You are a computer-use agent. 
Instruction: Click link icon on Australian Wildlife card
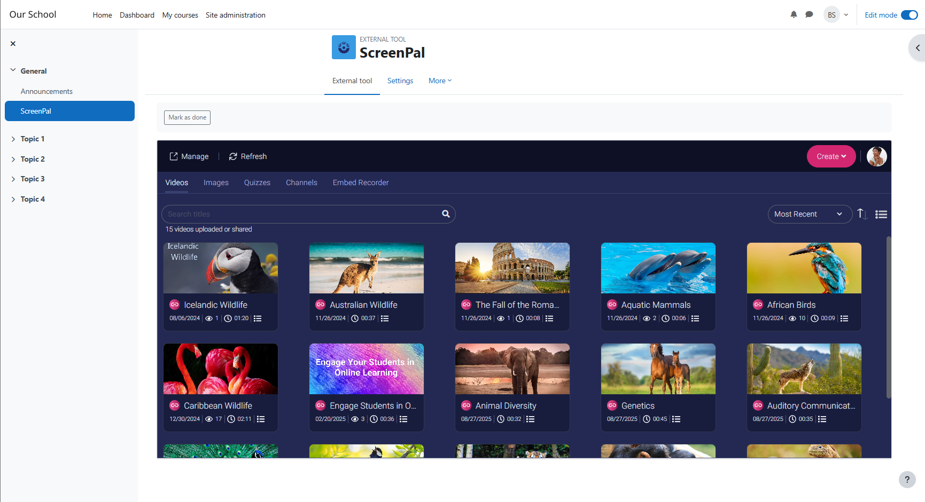coord(320,305)
